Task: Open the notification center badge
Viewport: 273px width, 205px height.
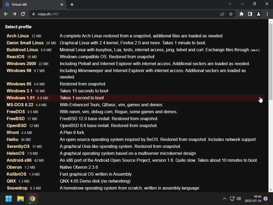Action: [x=266, y=199]
